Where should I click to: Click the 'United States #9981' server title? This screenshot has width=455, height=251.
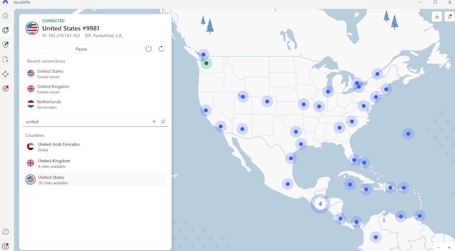pos(71,28)
